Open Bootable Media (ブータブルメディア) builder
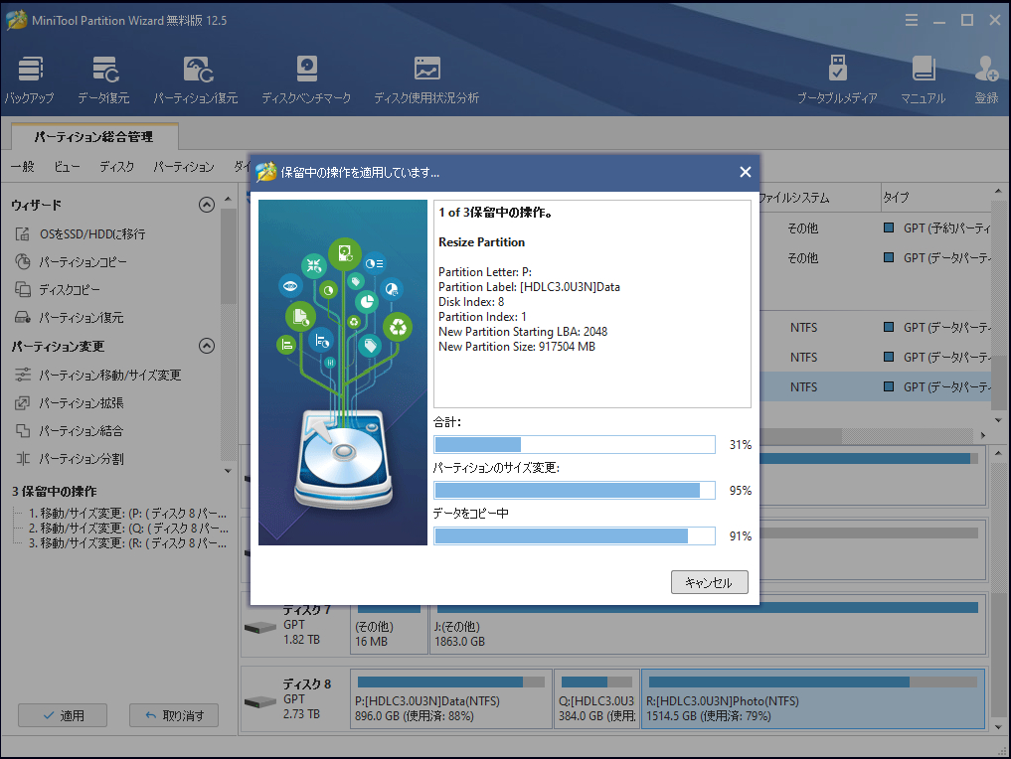The width and height of the screenshot is (1011, 759). pos(837,79)
